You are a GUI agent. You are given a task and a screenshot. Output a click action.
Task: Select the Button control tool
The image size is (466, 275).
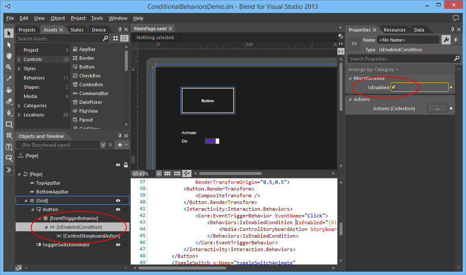pos(9,158)
